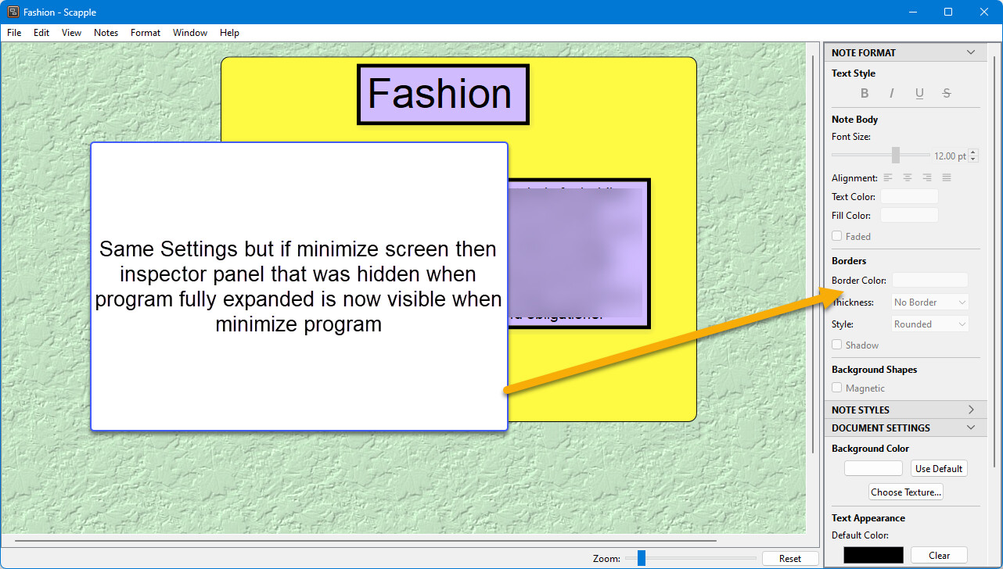Align note text left

[x=888, y=178]
